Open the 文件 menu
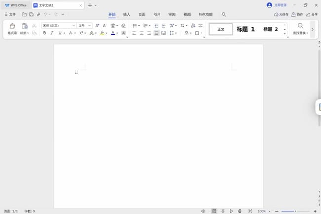 [10, 15]
